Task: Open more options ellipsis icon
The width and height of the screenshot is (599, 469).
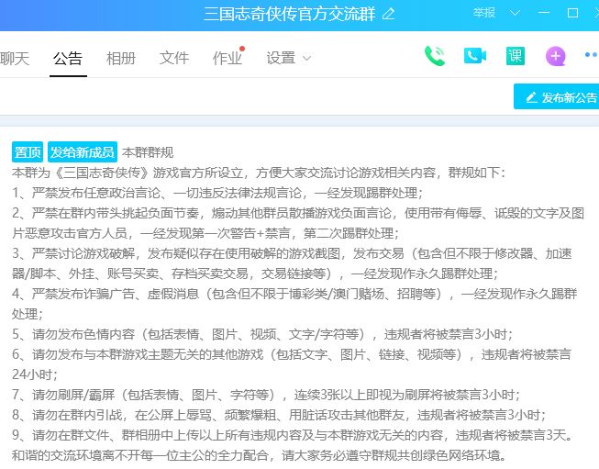Action: 592,55
